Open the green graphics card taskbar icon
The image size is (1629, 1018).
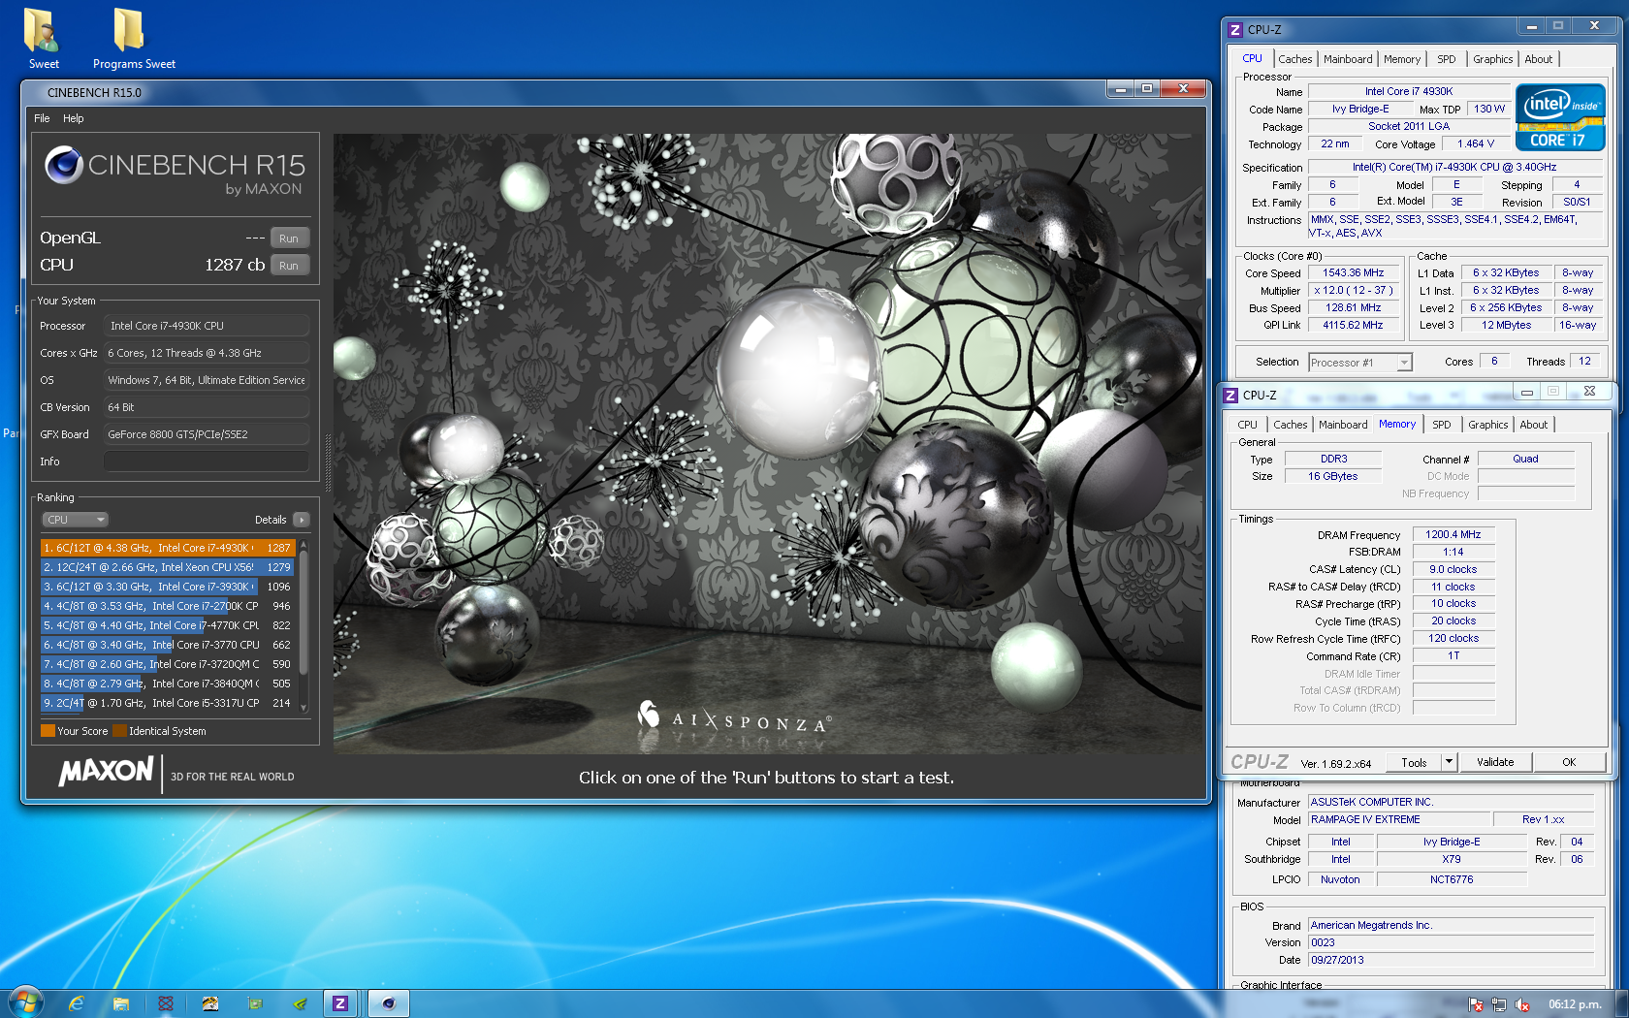pyautogui.click(x=255, y=1003)
